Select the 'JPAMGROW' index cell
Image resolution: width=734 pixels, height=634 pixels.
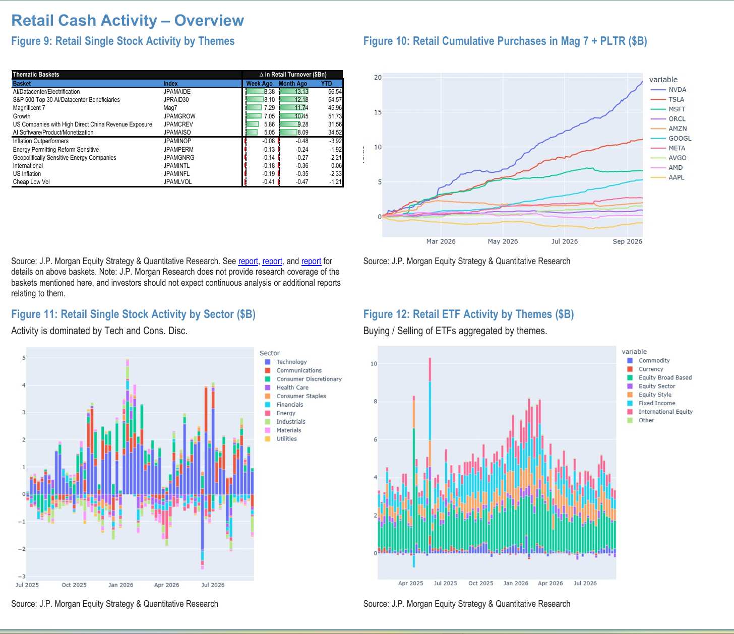[179, 116]
